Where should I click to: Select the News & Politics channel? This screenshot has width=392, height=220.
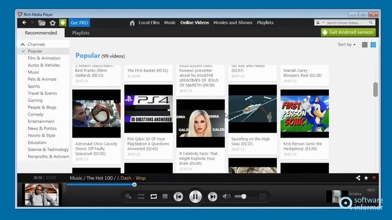tap(42, 128)
